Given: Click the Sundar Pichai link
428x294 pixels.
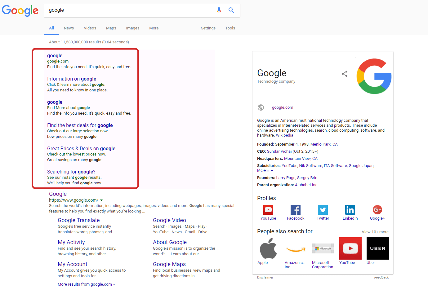Looking at the screenshot, I should click(x=279, y=151).
